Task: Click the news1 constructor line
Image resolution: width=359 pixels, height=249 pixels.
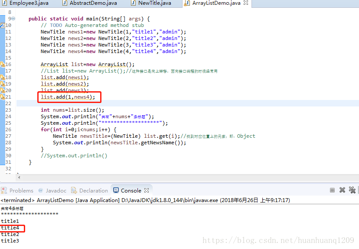Action: click(x=113, y=32)
